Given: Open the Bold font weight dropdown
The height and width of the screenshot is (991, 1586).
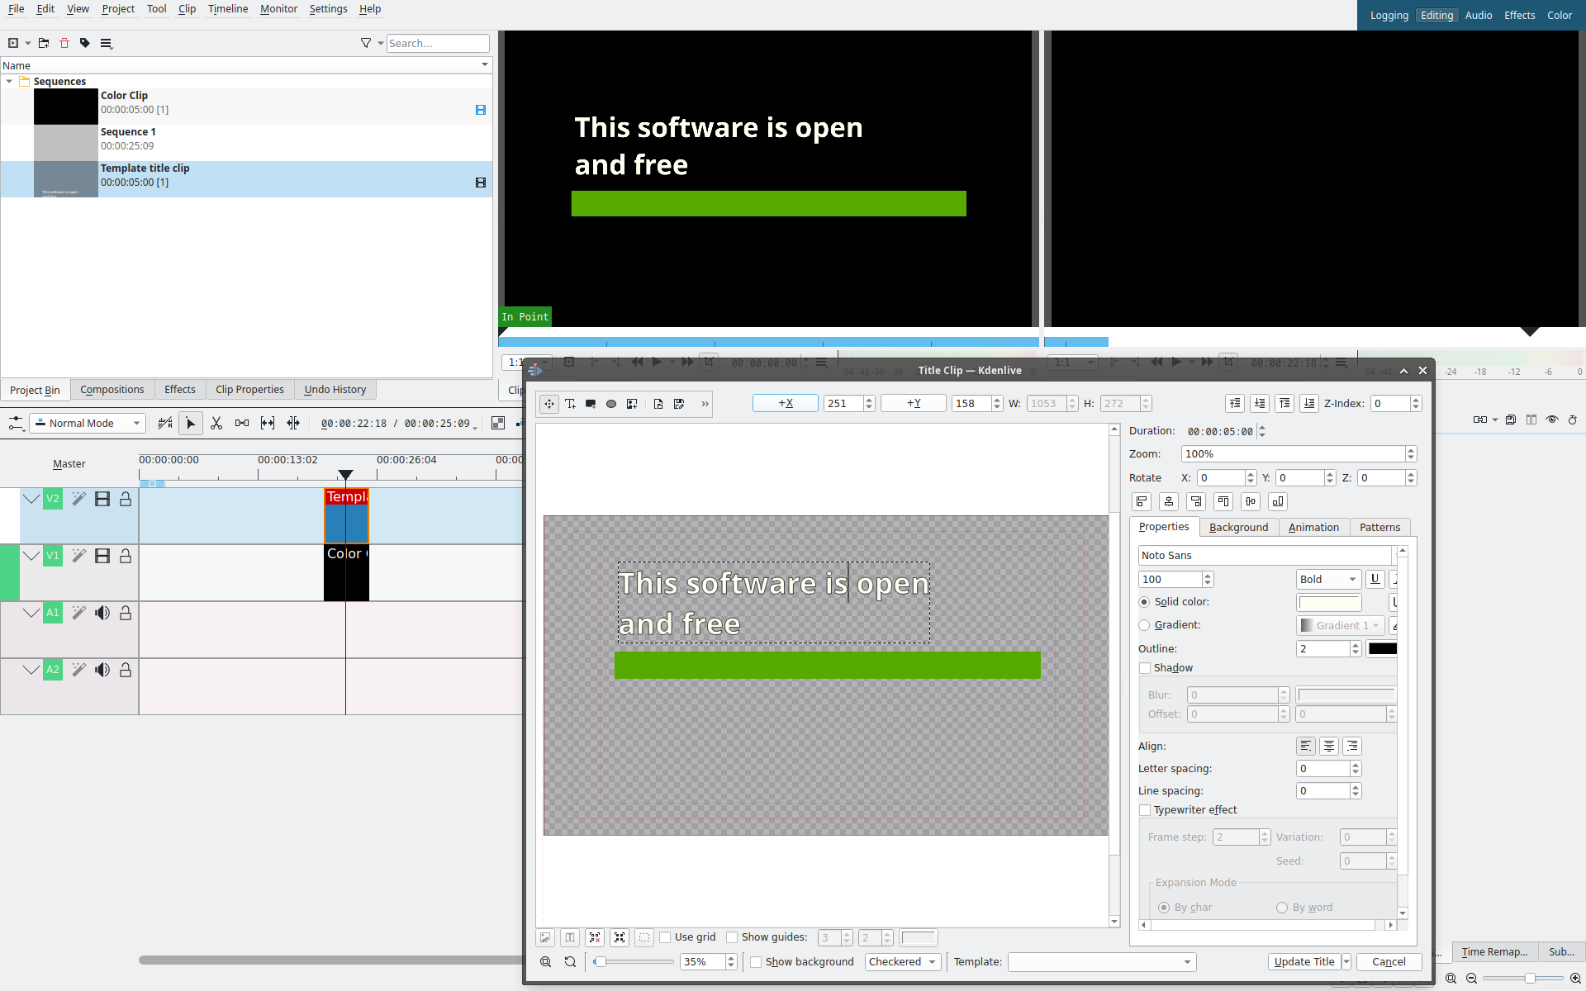Looking at the screenshot, I should 1327,579.
